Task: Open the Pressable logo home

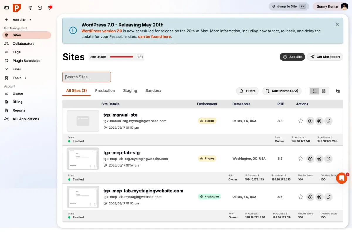Action: tap(17, 8)
